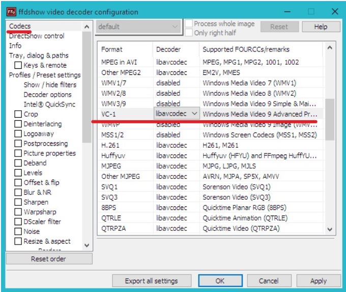Image resolution: width=346 pixels, height=292 pixels.
Task: Click disabled decoder for WMV1/7
Action: pos(168,83)
